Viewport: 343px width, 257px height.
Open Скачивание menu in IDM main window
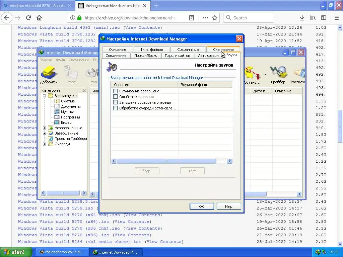click(x=79, y=60)
